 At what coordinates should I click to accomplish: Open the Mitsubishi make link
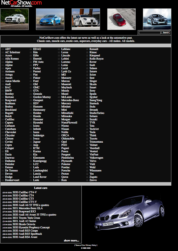67,113
